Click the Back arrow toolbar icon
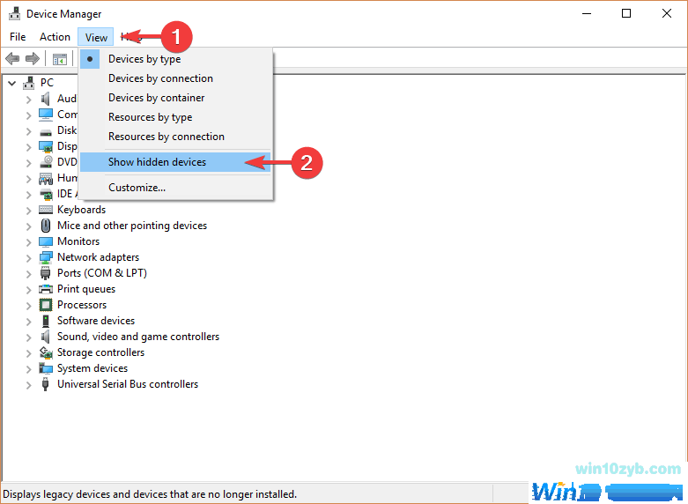Screen dimensions: 688x504 pos(12,59)
